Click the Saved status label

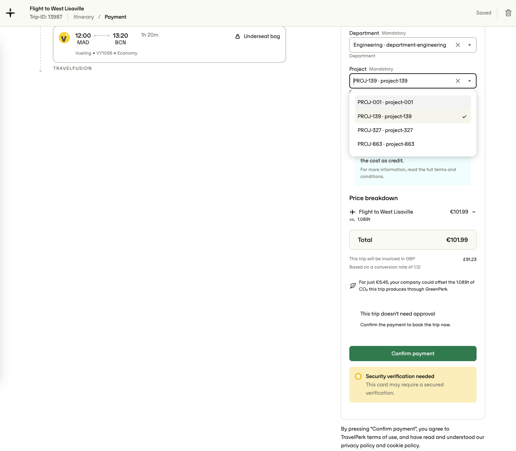pyautogui.click(x=483, y=13)
